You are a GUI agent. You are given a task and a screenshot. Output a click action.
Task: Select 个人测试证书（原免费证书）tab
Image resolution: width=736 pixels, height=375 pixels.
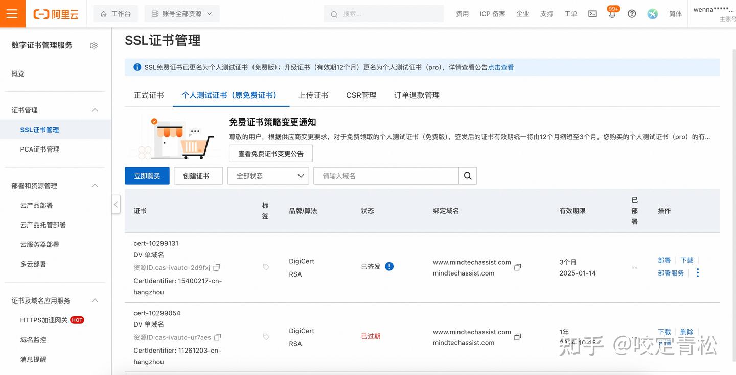231,95
